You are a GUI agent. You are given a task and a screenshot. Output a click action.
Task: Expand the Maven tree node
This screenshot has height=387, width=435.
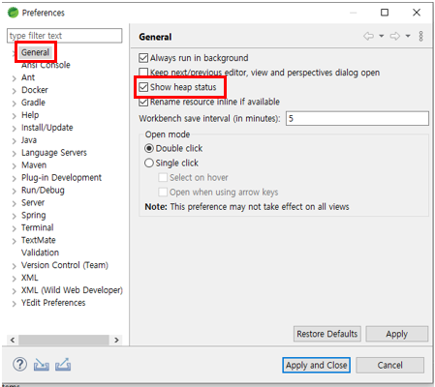(14, 165)
